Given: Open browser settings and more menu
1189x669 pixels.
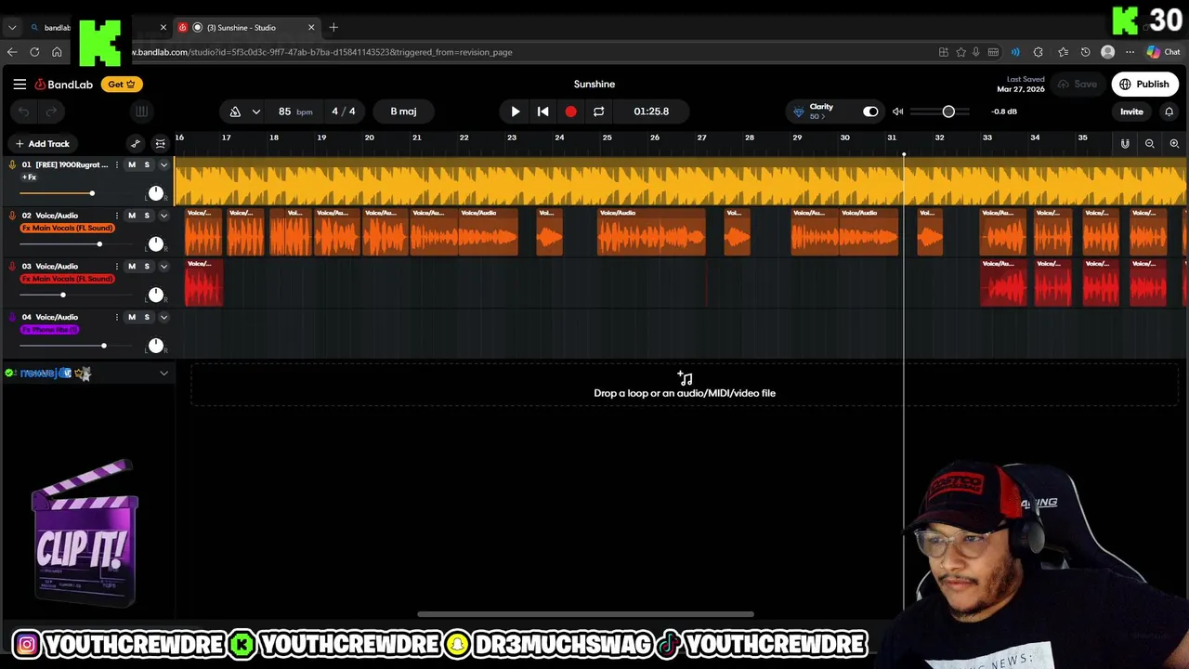Looking at the screenshot, I should pos(1130,52).
